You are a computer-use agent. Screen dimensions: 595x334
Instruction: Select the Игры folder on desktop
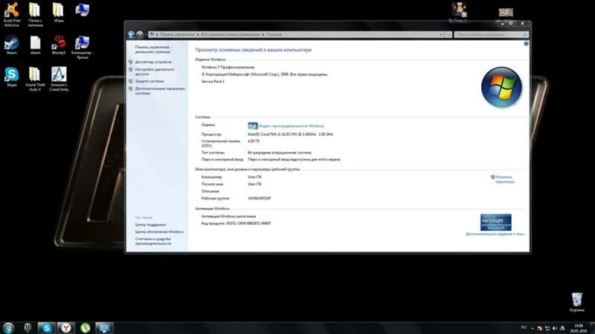point(59,12)
